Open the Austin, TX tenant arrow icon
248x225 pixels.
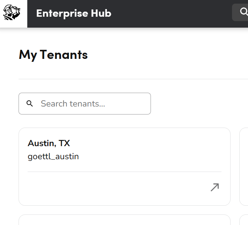click(x=215, y=187)
